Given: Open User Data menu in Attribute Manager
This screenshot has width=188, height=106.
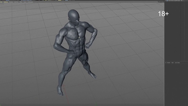Looking at the screenshot, I should [x=177, y=63].
